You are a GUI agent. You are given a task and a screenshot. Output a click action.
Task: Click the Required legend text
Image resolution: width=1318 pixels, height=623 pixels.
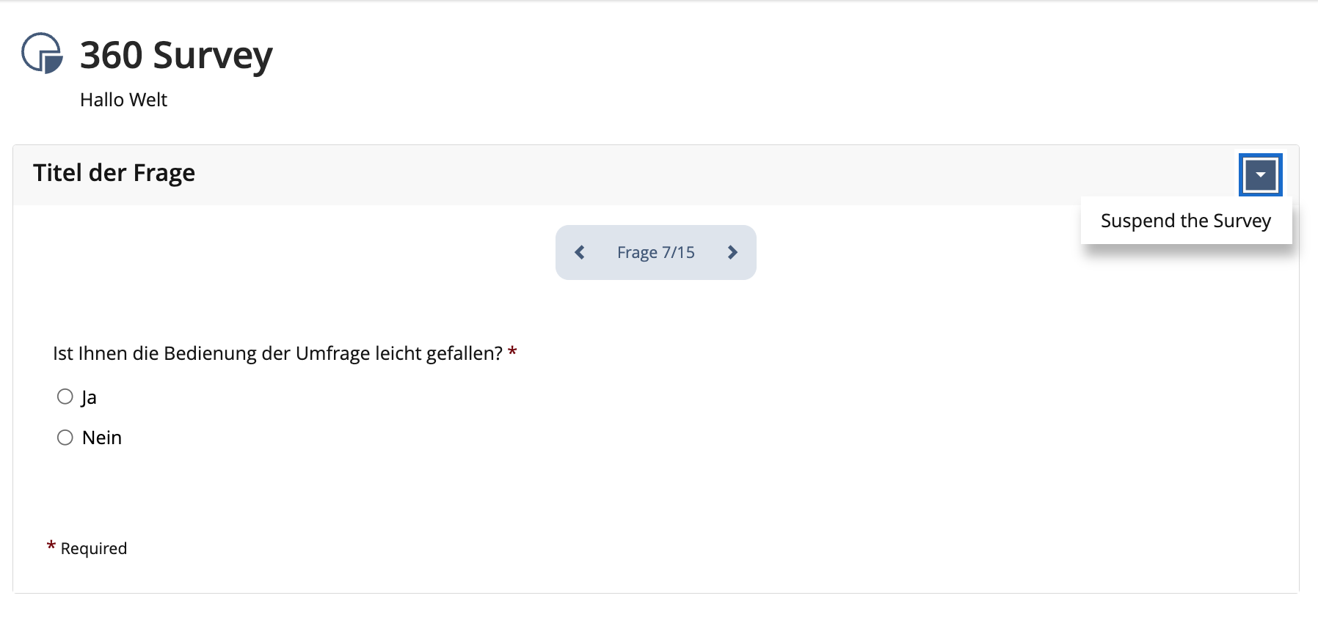(x=94, y=548)
